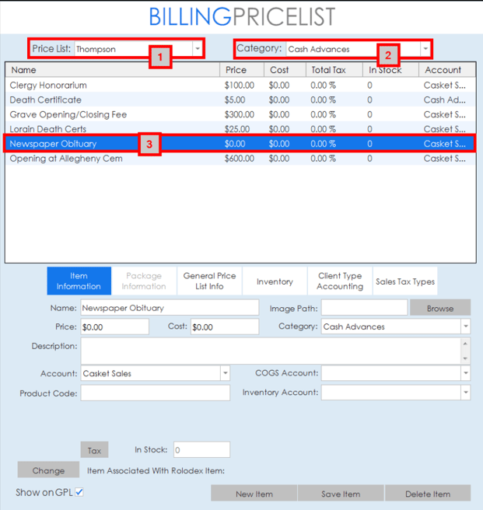Switch to the Inventory tab
The width and height of the screenshot is (483, 510).
pyautogui.click(x=275, y=281)
